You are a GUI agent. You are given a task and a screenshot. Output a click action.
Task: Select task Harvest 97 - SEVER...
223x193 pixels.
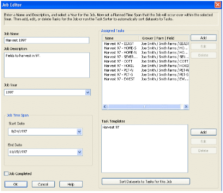tap(121, 57)
